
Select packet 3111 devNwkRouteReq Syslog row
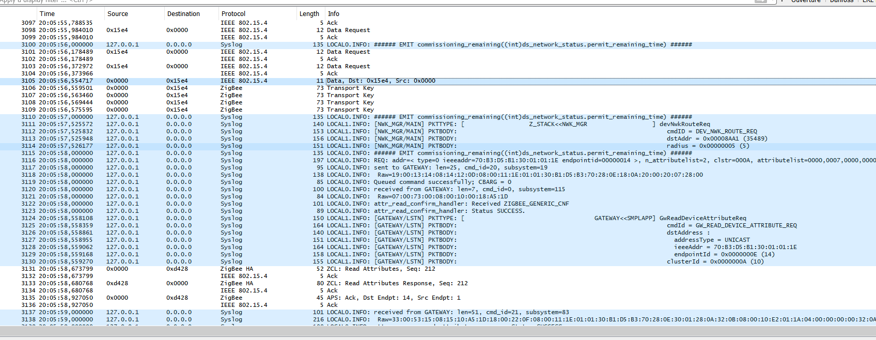click(x=438, y=124)
